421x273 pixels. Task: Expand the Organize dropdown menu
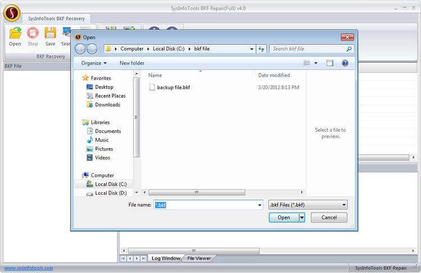[94, 63]
